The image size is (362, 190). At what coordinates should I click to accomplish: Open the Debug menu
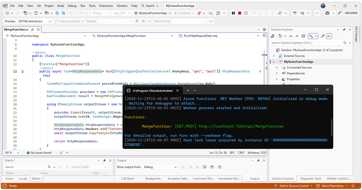tap(72, 6)
